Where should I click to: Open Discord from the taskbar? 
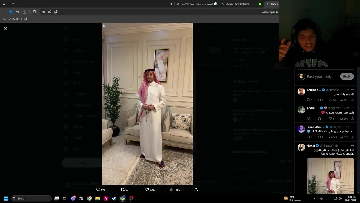coord(73,198)
